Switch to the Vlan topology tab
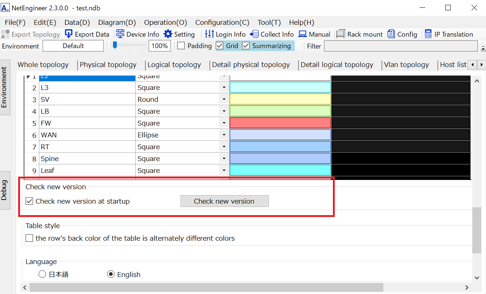Image resolution: width=486 pixels, height=294 pixels. pyautogui.click(x=406, y=65)
